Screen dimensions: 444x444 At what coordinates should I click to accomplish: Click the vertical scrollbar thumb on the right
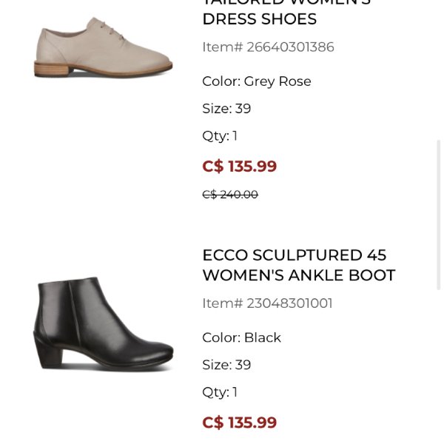[439, 215]
